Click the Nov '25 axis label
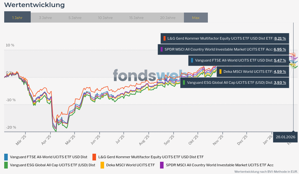Screen dimensions: 299x174 [x=218, y=140]
